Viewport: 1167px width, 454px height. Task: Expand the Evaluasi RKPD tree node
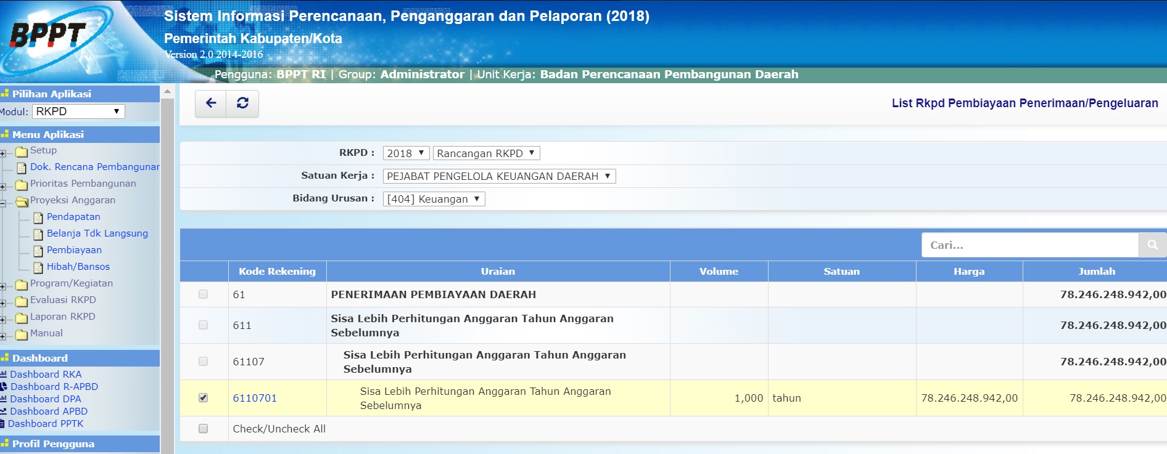tap(3, 303)
